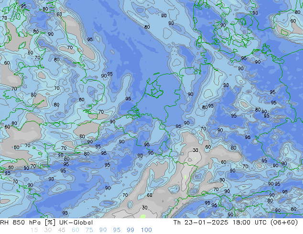Click the legend value '100'
Viewport: 303px width, 234px height.
click(146, 230)
